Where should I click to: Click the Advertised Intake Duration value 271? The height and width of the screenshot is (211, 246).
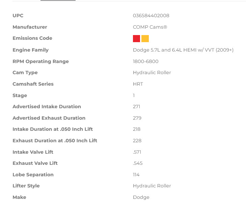coord(136,107)
